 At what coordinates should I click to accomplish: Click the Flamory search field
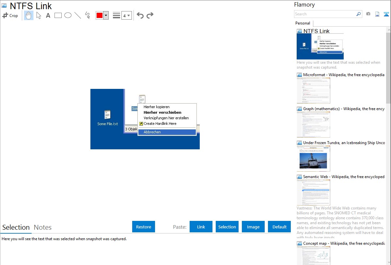click(x=325, y=14)
